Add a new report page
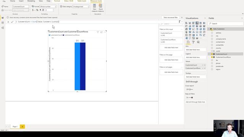The height and width of the screenshot is (137, 244). pyautogui.click(x=22, y=127)
